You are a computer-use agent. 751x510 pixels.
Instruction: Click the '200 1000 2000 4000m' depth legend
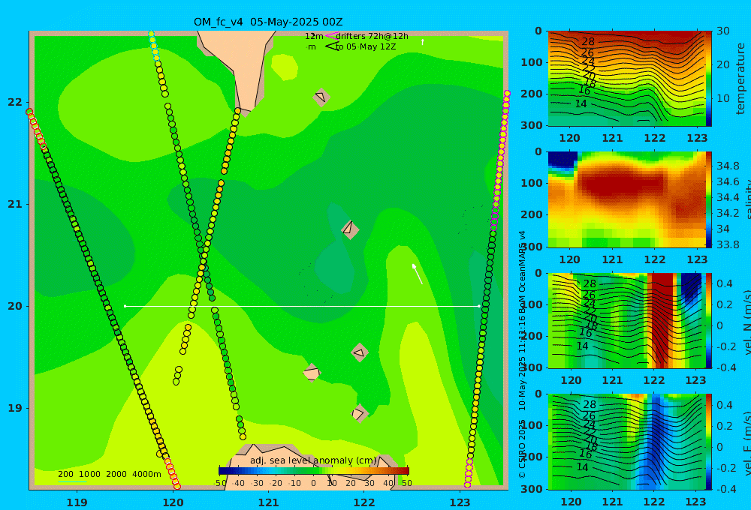(x=109, y=474)
